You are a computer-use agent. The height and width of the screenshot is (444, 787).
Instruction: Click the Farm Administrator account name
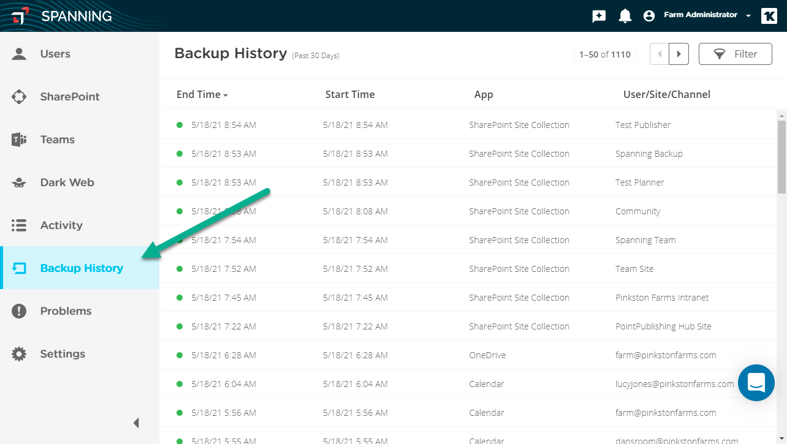pyautogui.click(x=701, y=15)
